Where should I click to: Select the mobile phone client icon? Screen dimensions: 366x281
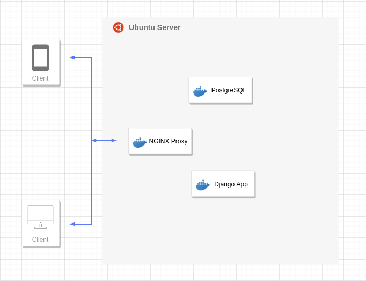[x=40, y=57]
